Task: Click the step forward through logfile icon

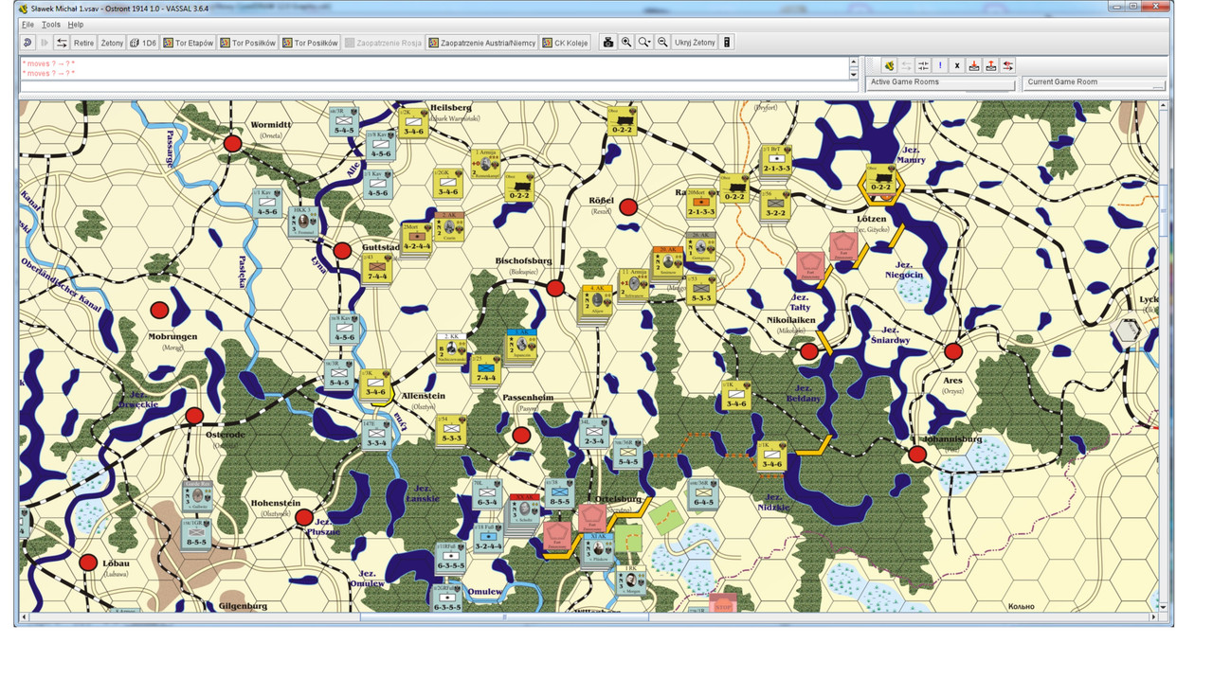Action: pos(45,43)
